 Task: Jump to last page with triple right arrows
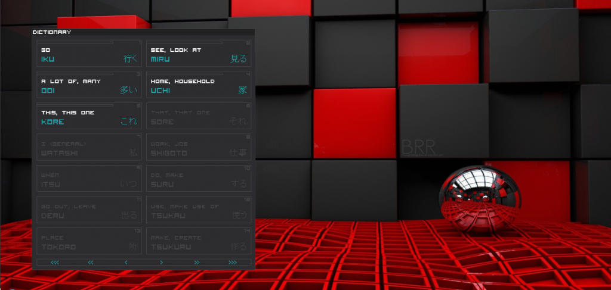(233, 262)
